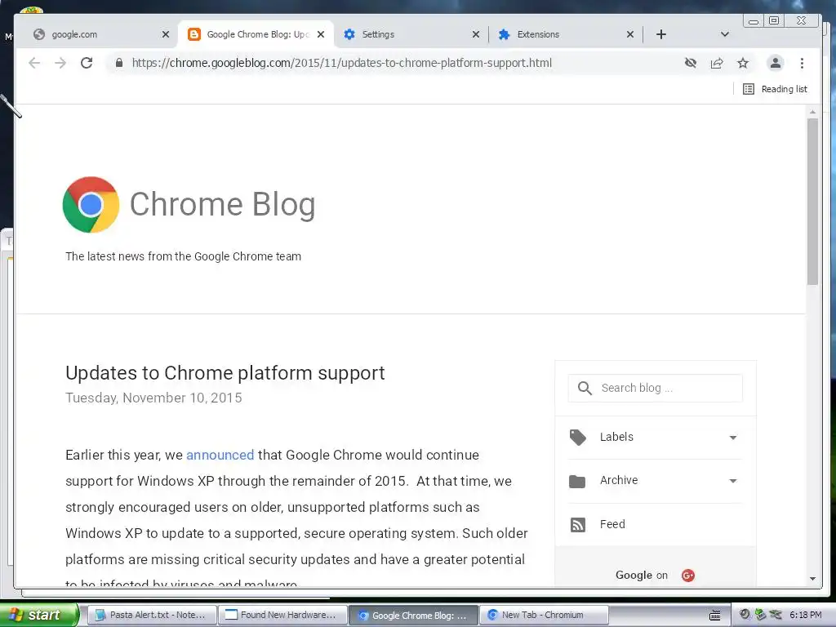
Task: Follow the 'announced' hyperlink
Action: coord(220,455)
